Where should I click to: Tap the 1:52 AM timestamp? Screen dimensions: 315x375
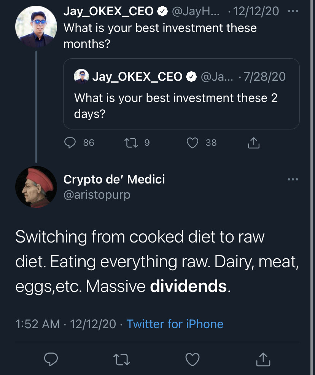click(38, 324)
